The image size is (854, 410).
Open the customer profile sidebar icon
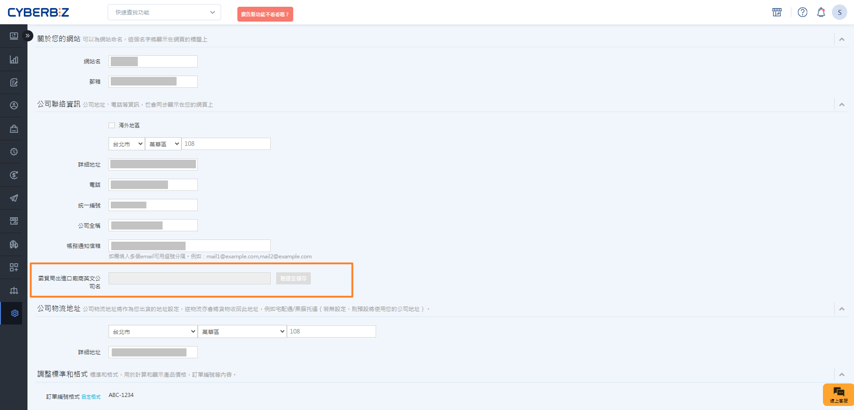coord(14,105)
